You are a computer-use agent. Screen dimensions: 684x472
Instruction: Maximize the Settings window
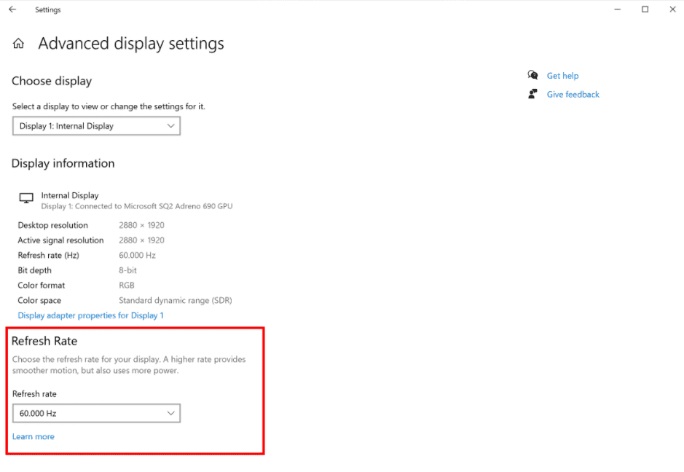pyautogui.click(x=645, y=9)
